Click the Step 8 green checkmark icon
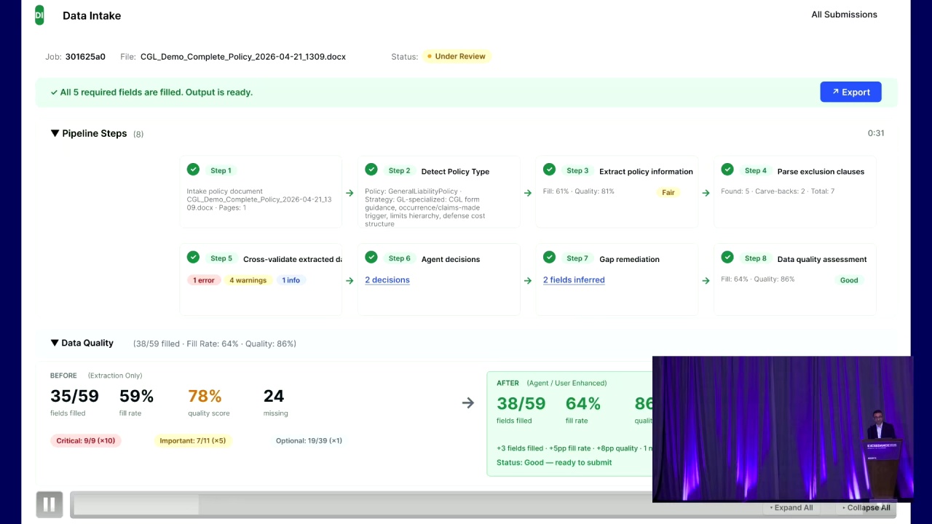The image size is (932, 524). tap(727, 258)
